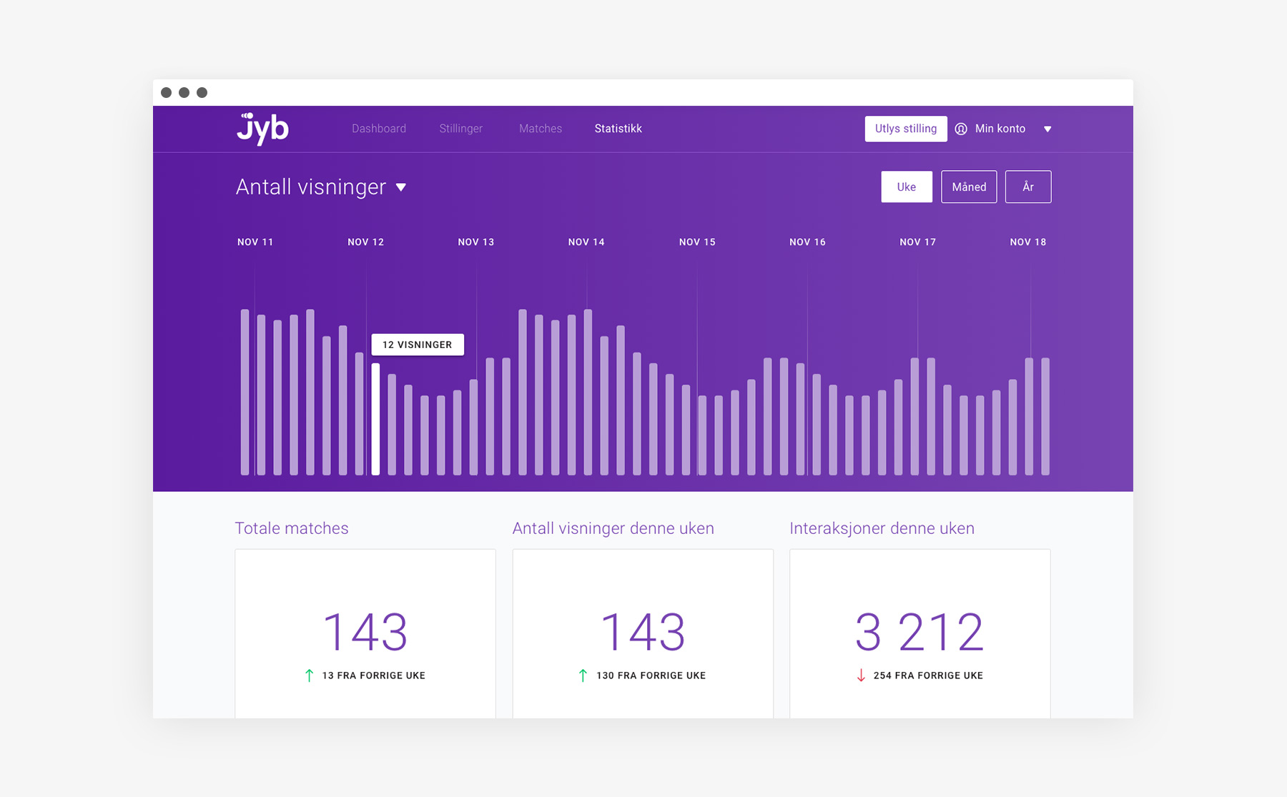The width and height of the screenshot is (1287, 797).
Task: Go to the Dashboard nav item
Action: [379, 129]
